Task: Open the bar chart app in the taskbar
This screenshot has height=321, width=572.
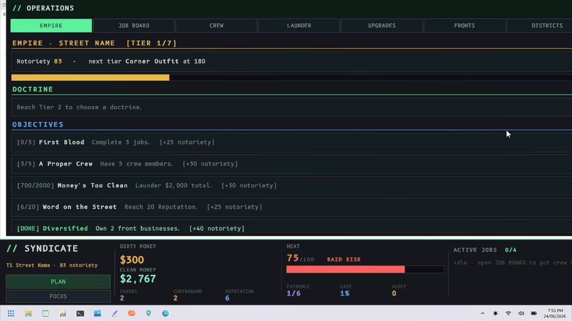Action: point(63,313)
